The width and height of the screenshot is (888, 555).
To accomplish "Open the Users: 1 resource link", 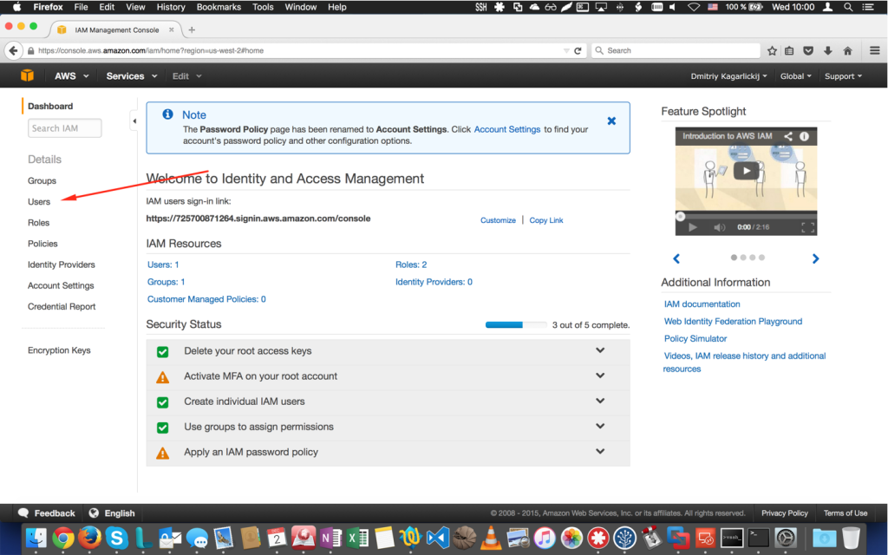I will pyautogui.click(x=163, y=264).
